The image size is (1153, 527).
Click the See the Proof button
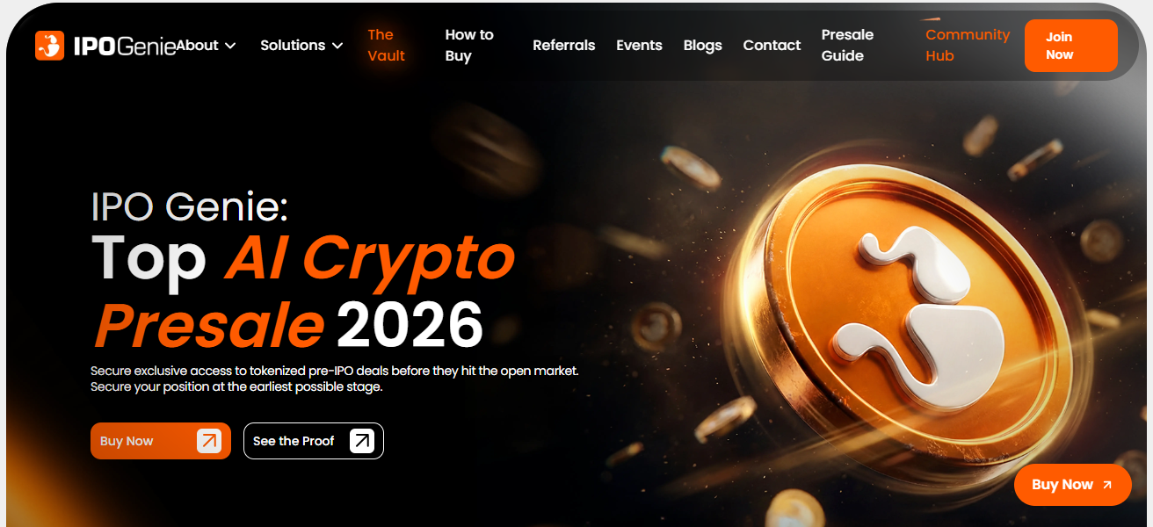314,441
